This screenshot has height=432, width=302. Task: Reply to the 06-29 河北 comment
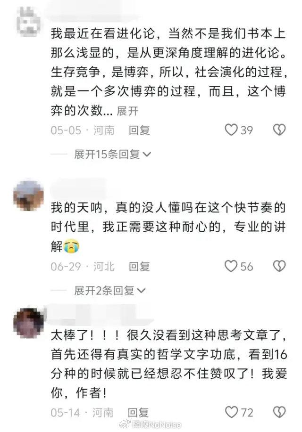point(139,267)
